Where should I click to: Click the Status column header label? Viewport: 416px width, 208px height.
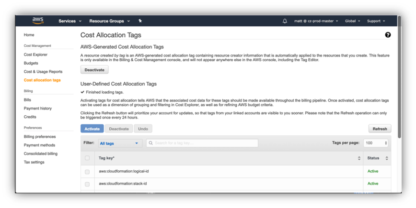(x=373, y=158)
